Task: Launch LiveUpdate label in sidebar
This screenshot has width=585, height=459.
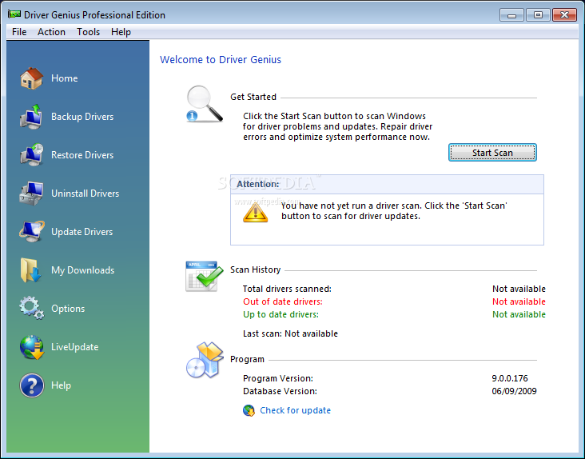Action: pyautogui.click(x=75, y=347)
